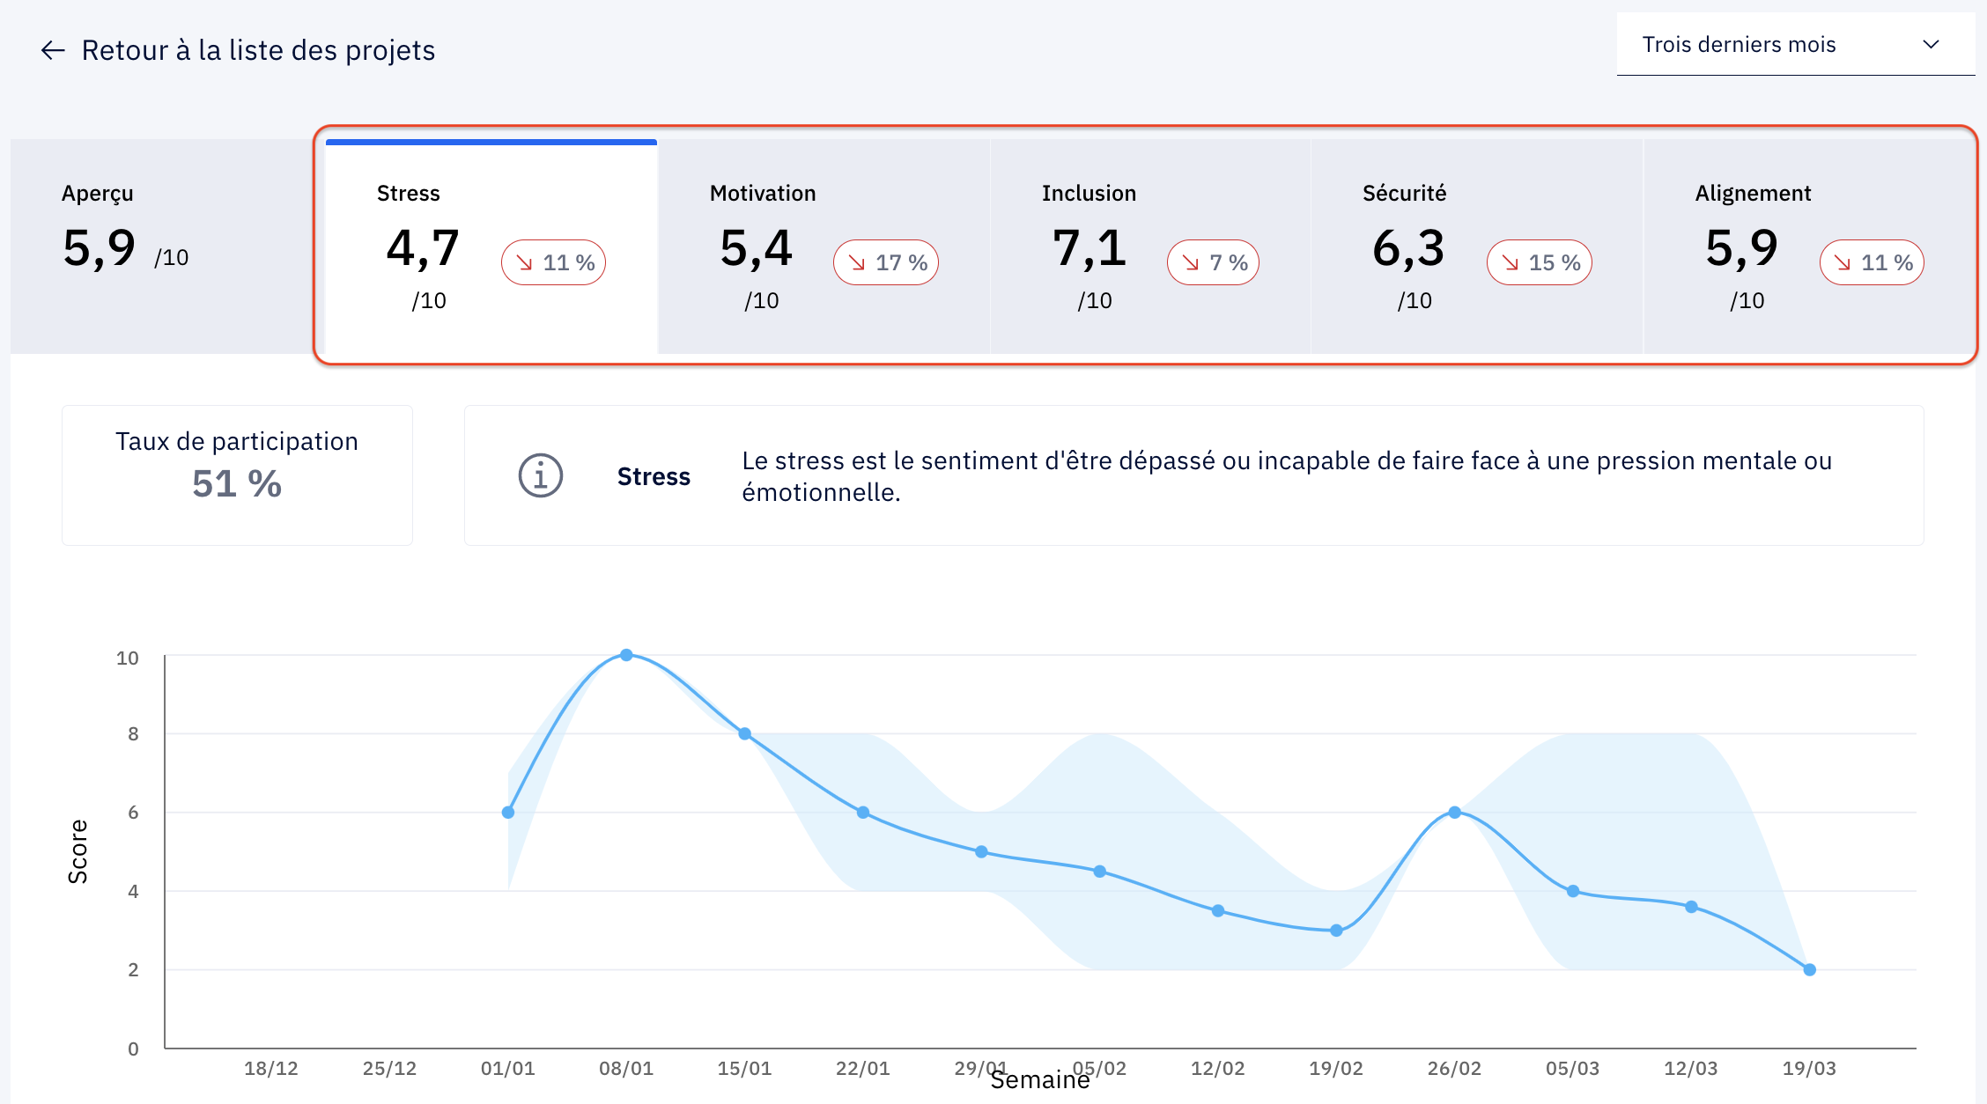The width and height of the screenshot is (1987, 1104).
Task: Click the Motivation 17 % decrease badge
Action: (x=886, y=262)
